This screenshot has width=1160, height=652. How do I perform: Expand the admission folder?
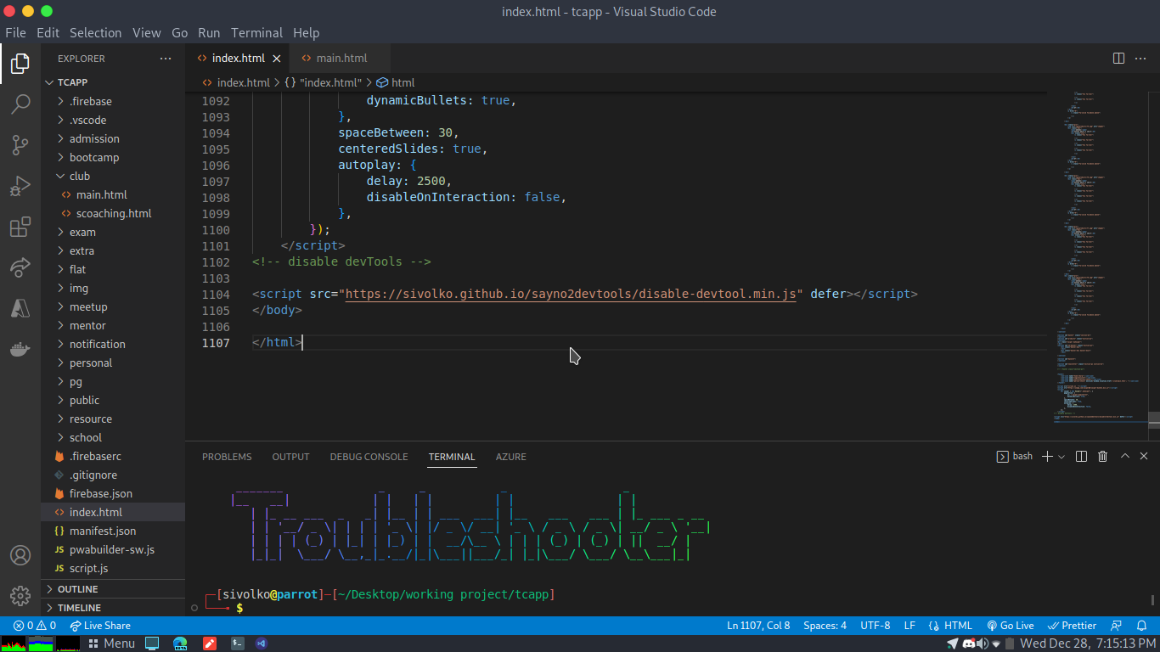tap(113, 138)
